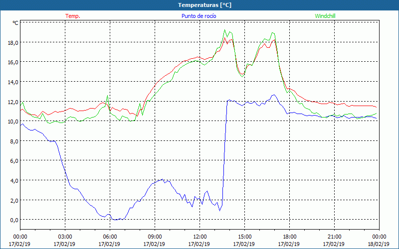Select the blue 'Punto de rocío' legend label
The image size is (399, 249).
click(199, 16)
